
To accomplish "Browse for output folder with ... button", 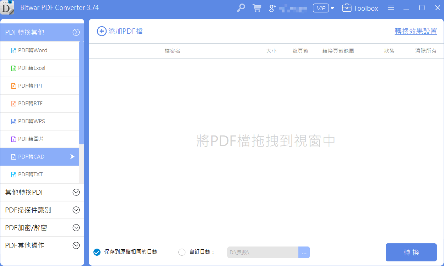I will click(x=304, y=253).
